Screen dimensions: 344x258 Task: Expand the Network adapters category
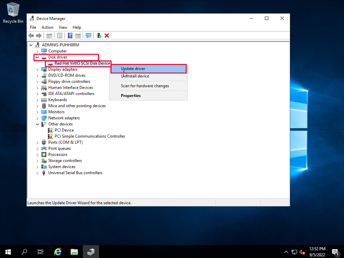coord(37,118)
